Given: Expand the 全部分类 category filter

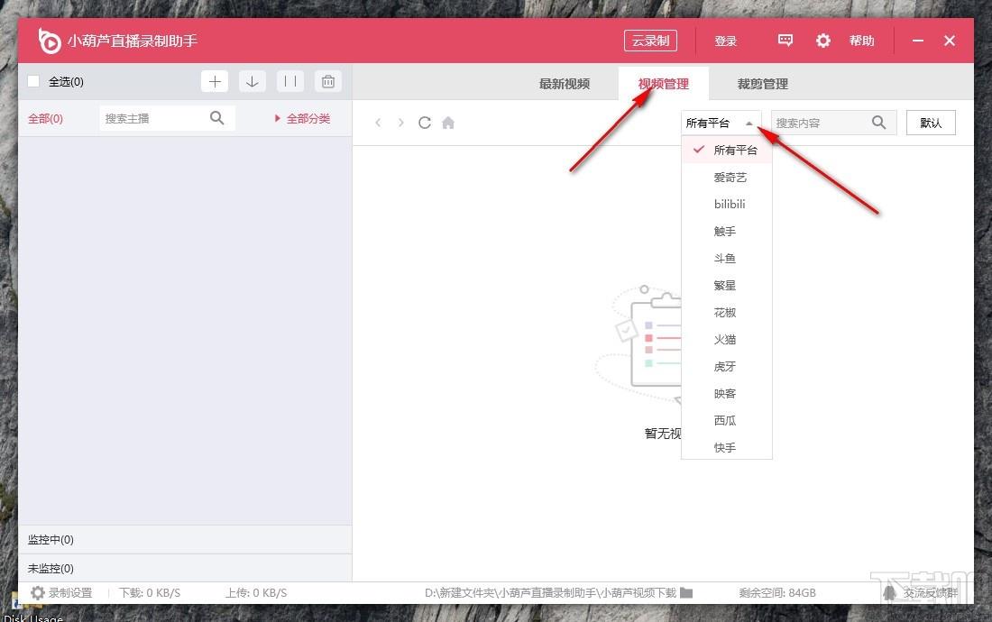Looking at the screenshot, I should click(x=302, y=118).
